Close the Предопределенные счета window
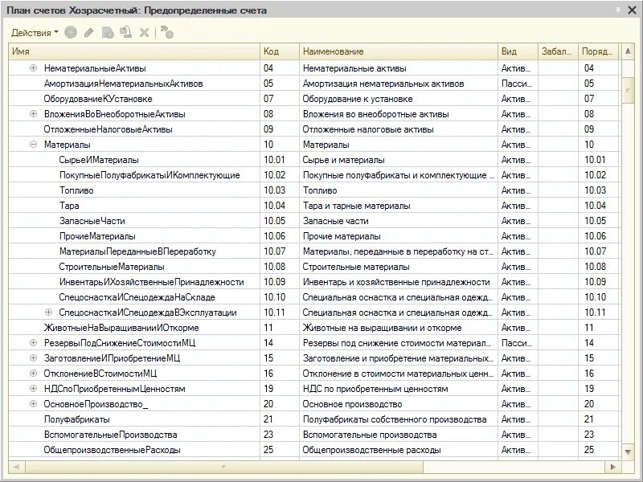 click(x=632, y=10)
